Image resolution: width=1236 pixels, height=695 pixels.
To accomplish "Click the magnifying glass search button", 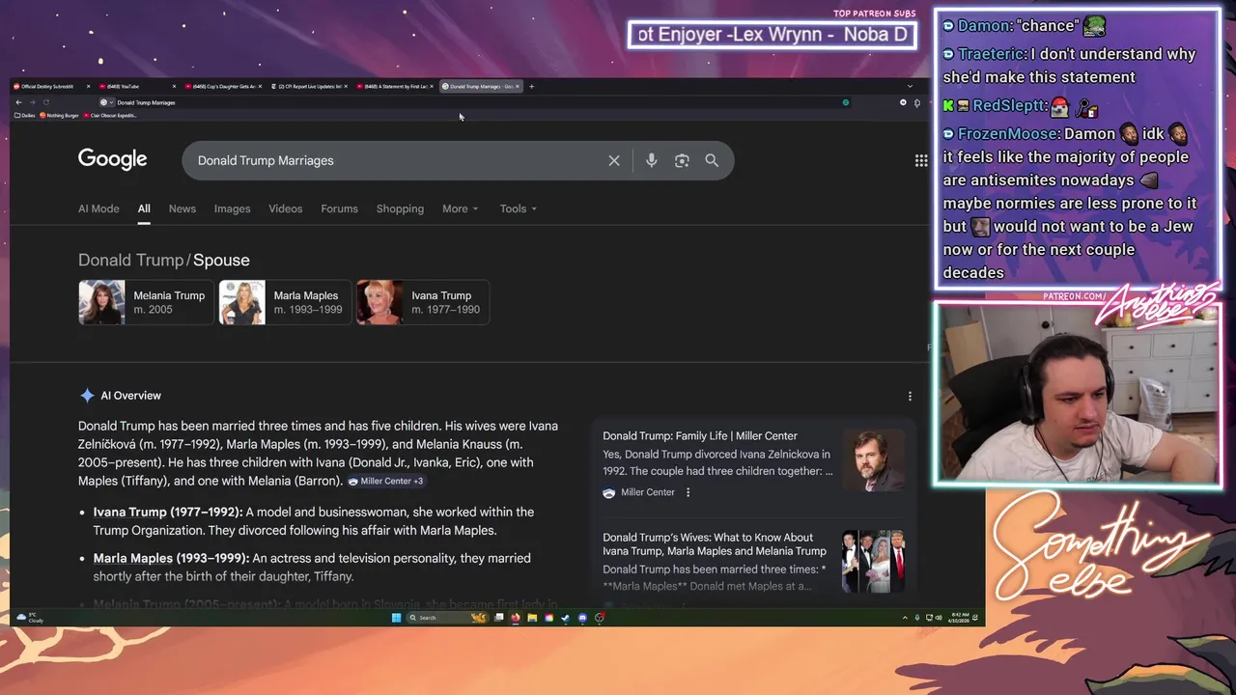I will [712, 160].
